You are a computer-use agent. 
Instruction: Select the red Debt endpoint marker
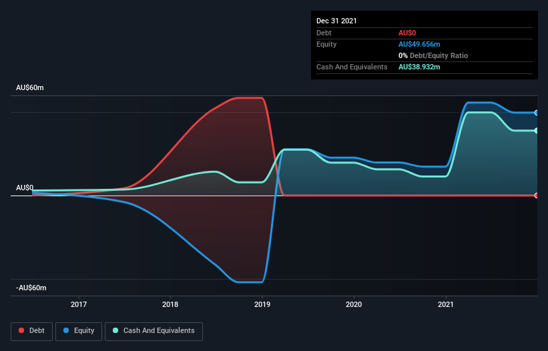(x=537, y=196)
